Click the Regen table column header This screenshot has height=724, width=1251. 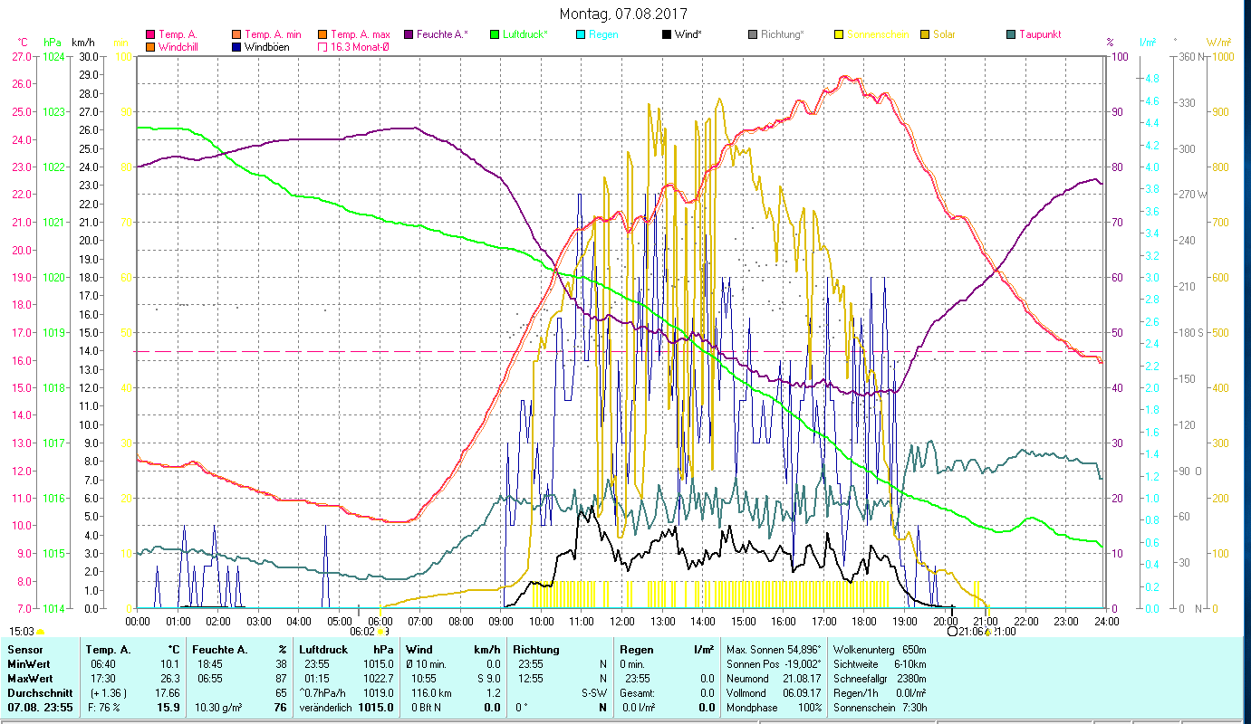click(637, 650)
